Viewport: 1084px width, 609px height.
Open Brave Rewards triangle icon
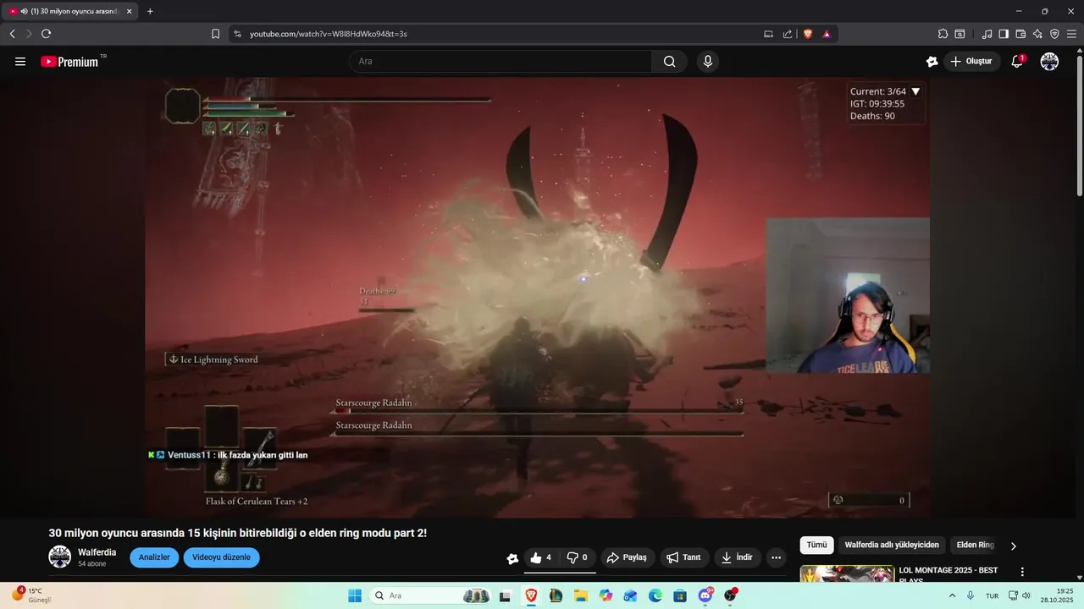[827, 34]
